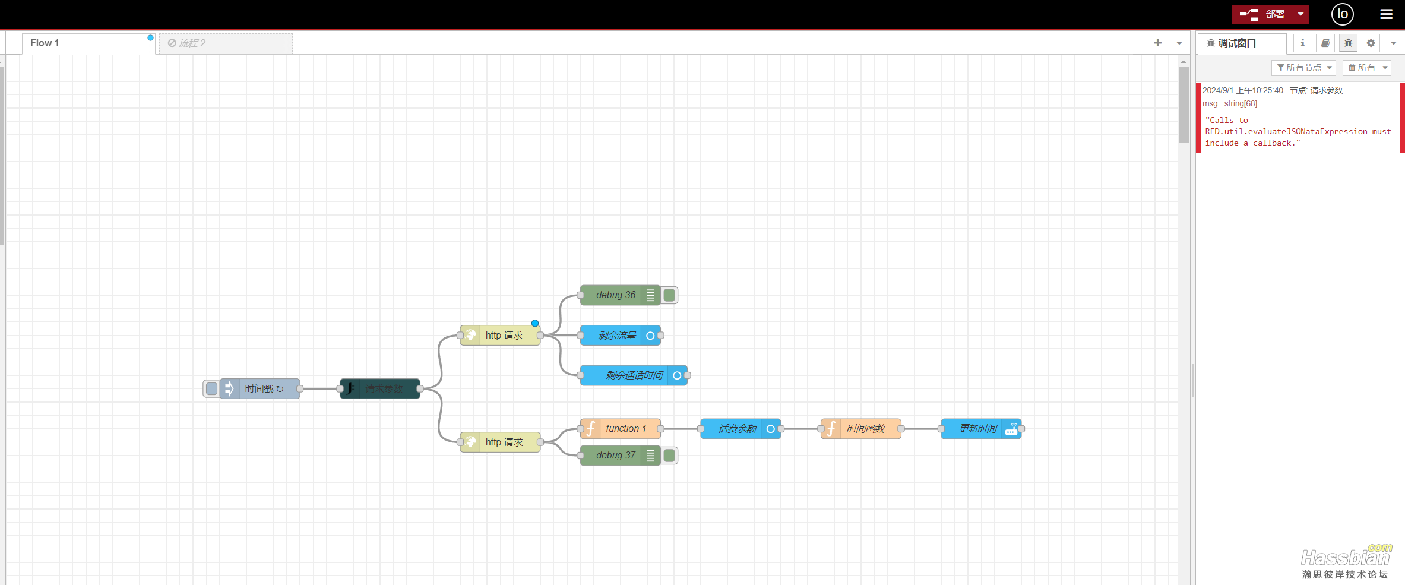Select the 剩余通话时间 node
This screenshot has height=585, width=1405.
(x=634, y=375)
